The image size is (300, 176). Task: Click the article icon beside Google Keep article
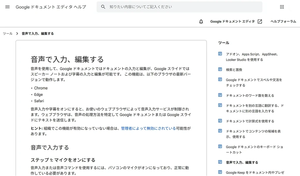point(220,173)
